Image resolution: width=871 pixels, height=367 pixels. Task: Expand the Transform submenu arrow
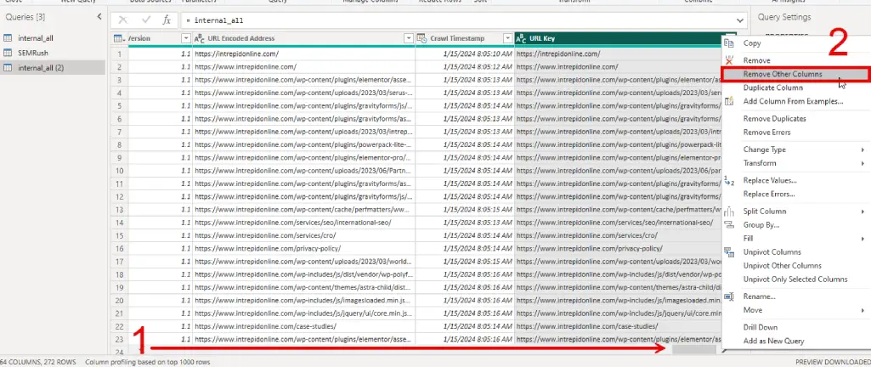(863, 163)
